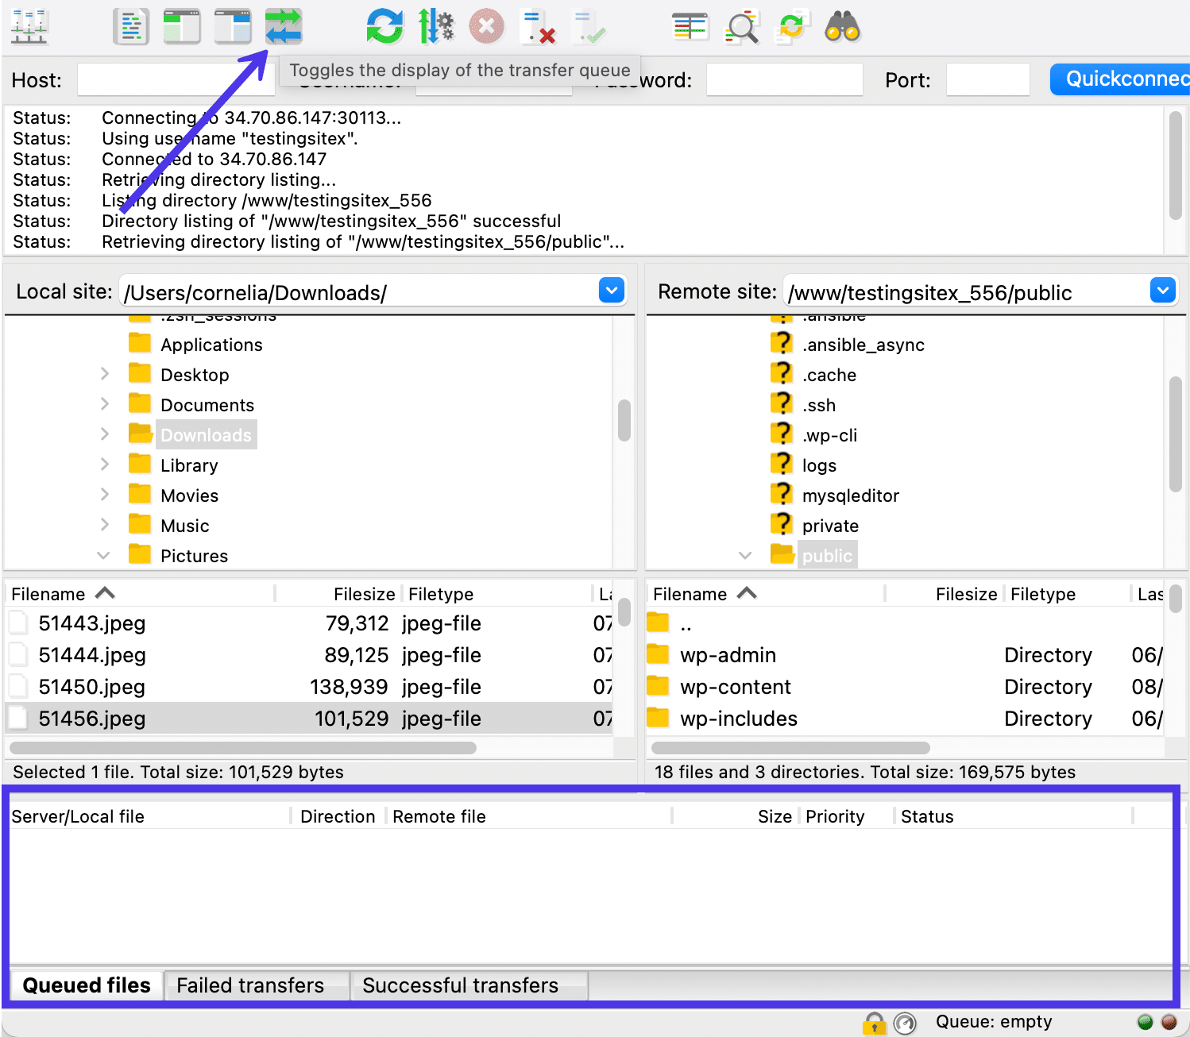1190x1037 pixels.
Task: Toggle the remote directory tree display
Action: (233, 27)
